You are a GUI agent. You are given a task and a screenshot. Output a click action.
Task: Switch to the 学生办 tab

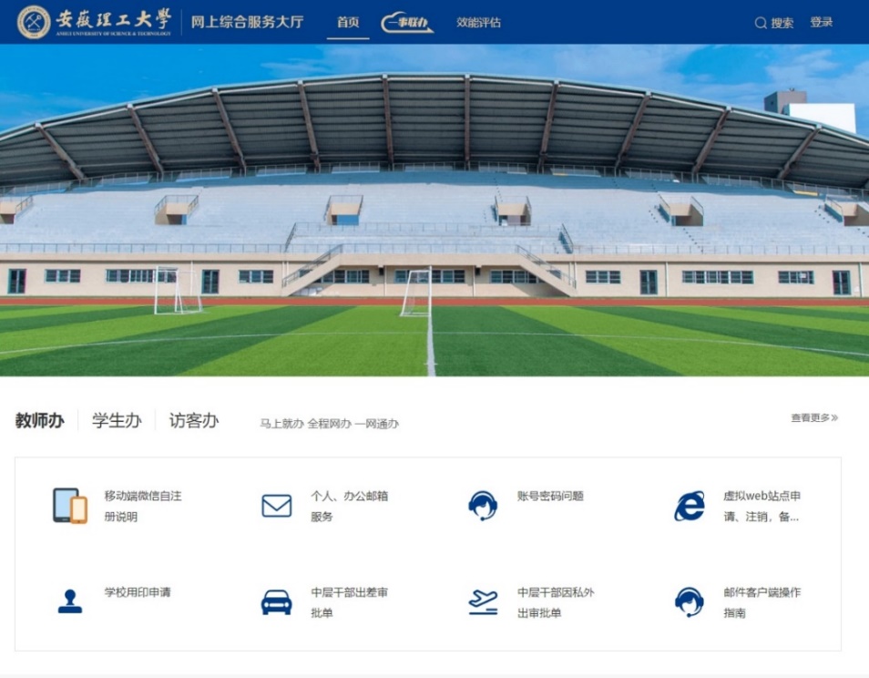(x=117, y=420)
